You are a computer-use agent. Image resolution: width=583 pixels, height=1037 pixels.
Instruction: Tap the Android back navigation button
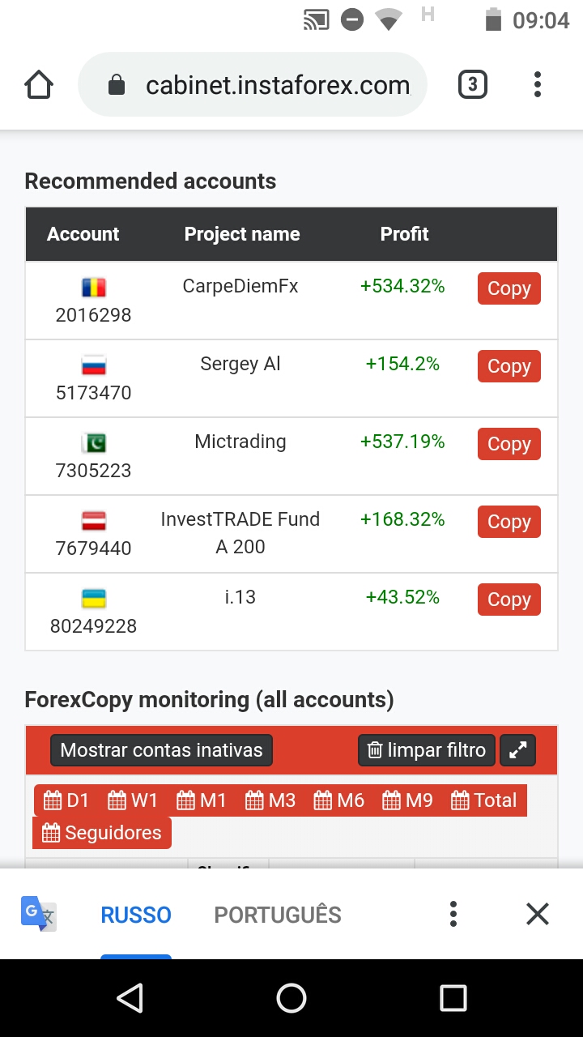[130, 998]
